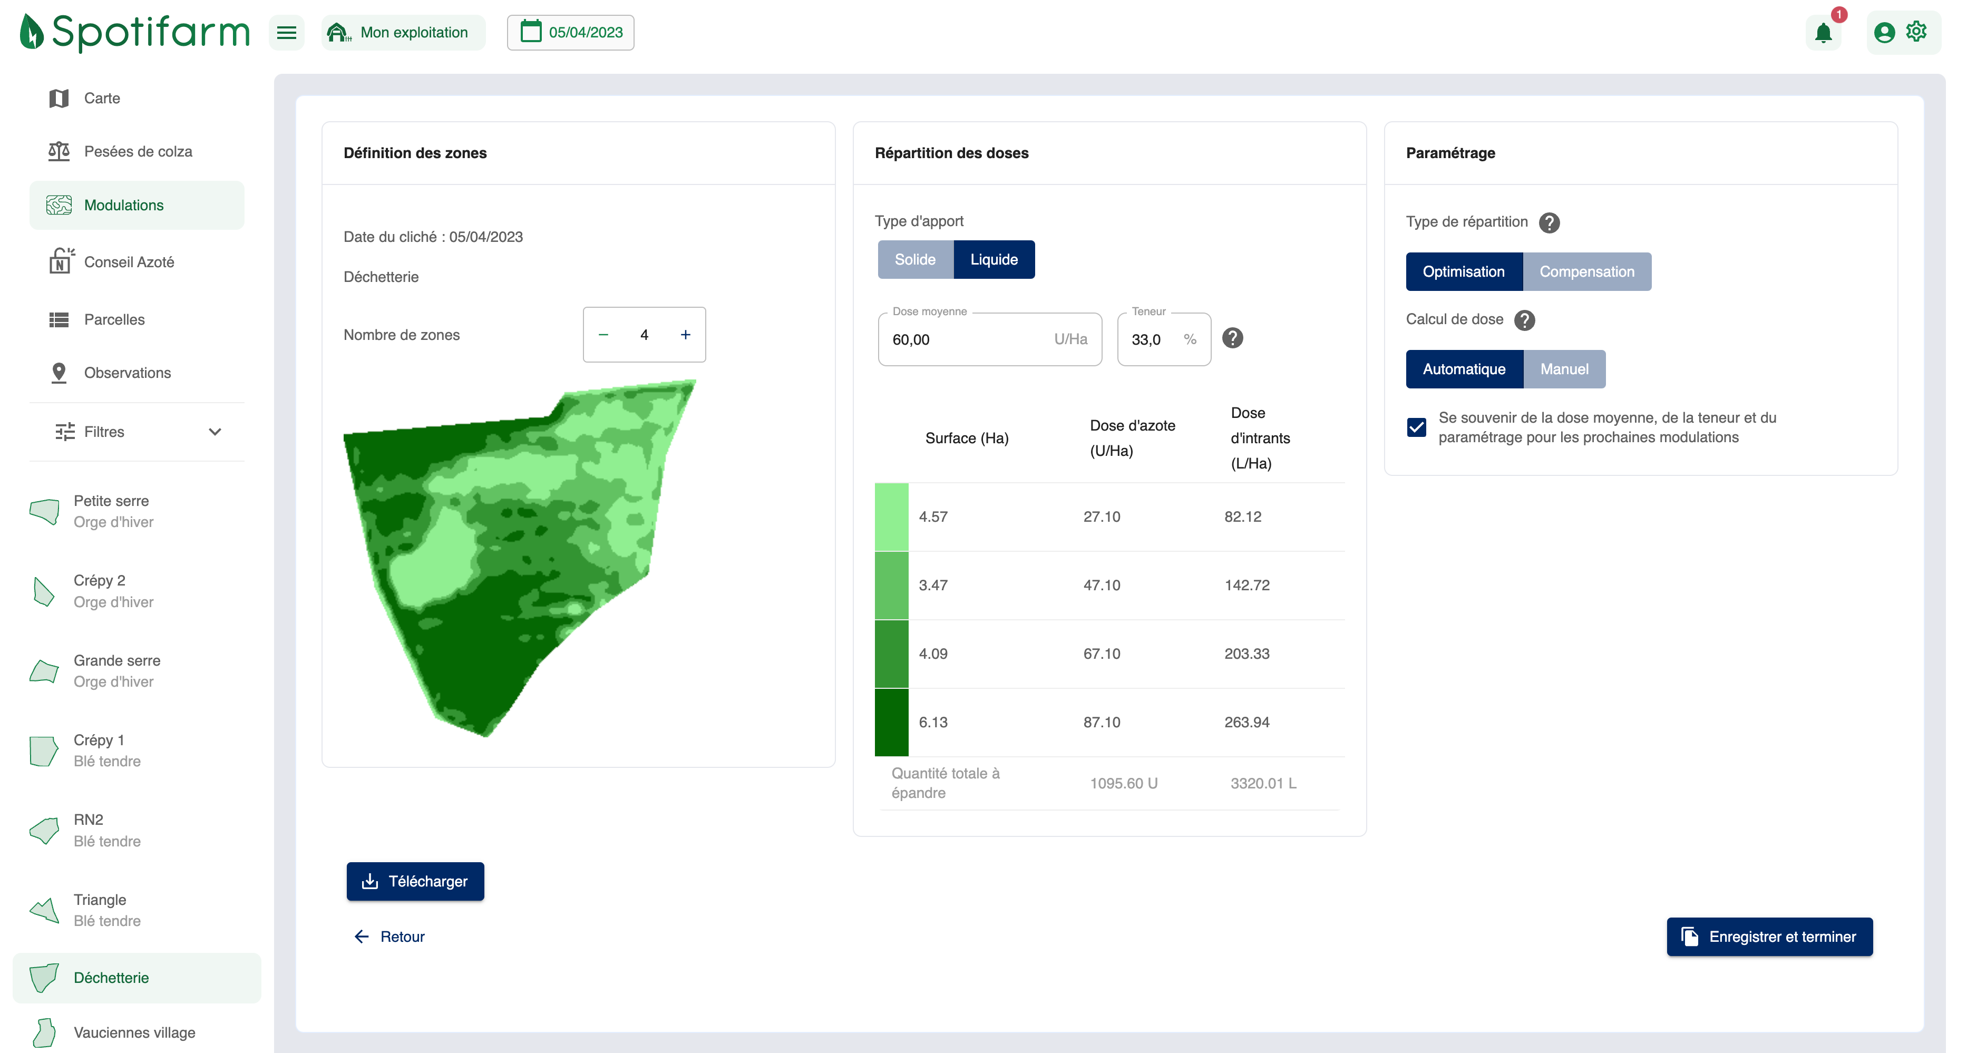Select the Parcelles list icon

point(60,319)
